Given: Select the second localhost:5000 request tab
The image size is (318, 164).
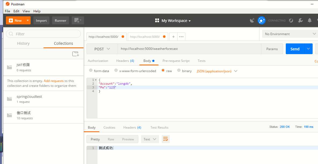Looking at the screenshot, I should [148, 37].
